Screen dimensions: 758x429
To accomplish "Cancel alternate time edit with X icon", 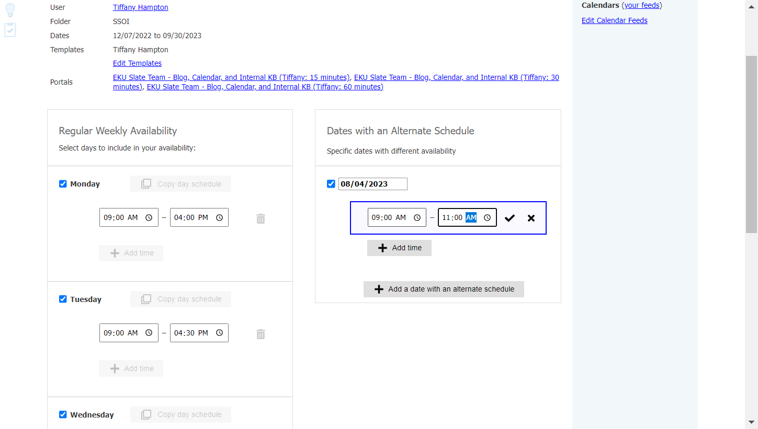I will pyautogui.click(x=531, y=218).
